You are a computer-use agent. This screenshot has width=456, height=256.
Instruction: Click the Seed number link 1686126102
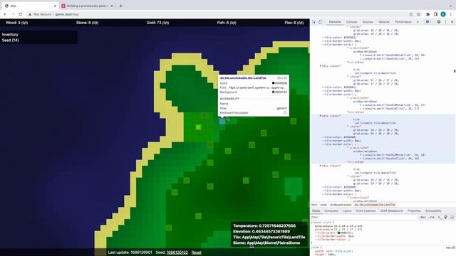177,252
